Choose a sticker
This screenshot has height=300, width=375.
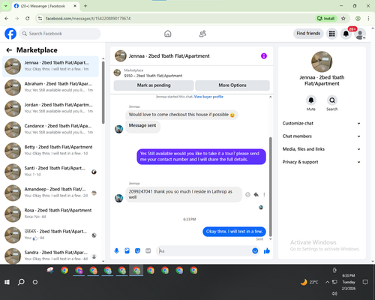coord(137,250)
